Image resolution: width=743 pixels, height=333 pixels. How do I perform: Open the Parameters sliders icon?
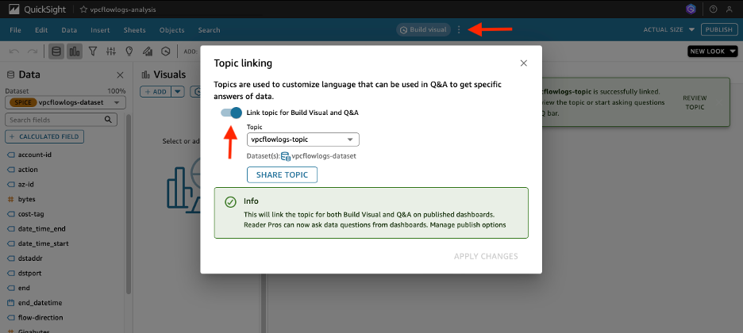[111, 51]
